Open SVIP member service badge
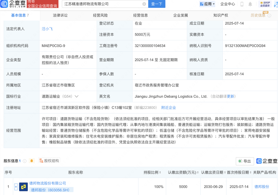 pos(265,4)
